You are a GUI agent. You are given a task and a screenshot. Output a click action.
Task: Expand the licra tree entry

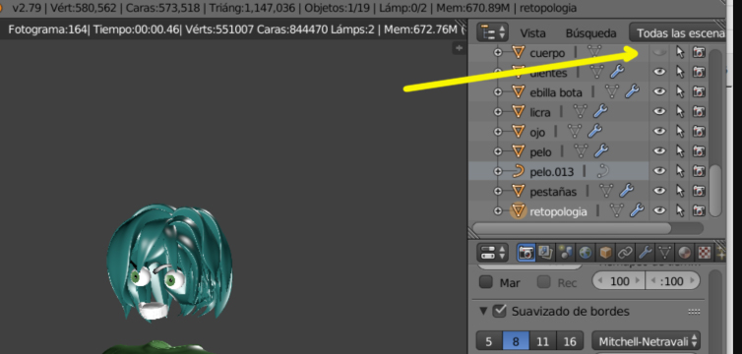tap(497, 112)
